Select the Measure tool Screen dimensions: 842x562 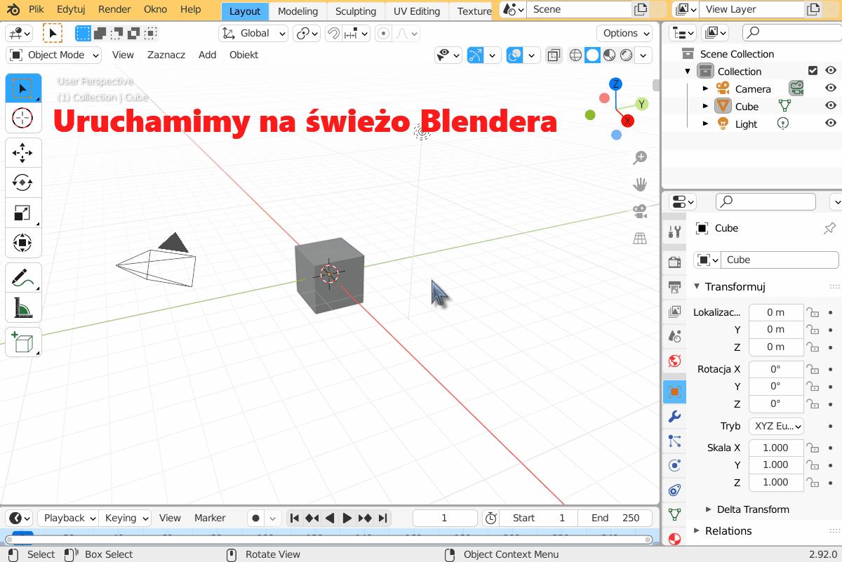[x=23, y=308]
